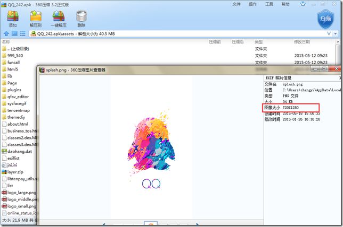The width and height of the screenshot is (343, 227).
Task: Click the 修改时间 2015-01-26 entry
Action: [292, 119]
